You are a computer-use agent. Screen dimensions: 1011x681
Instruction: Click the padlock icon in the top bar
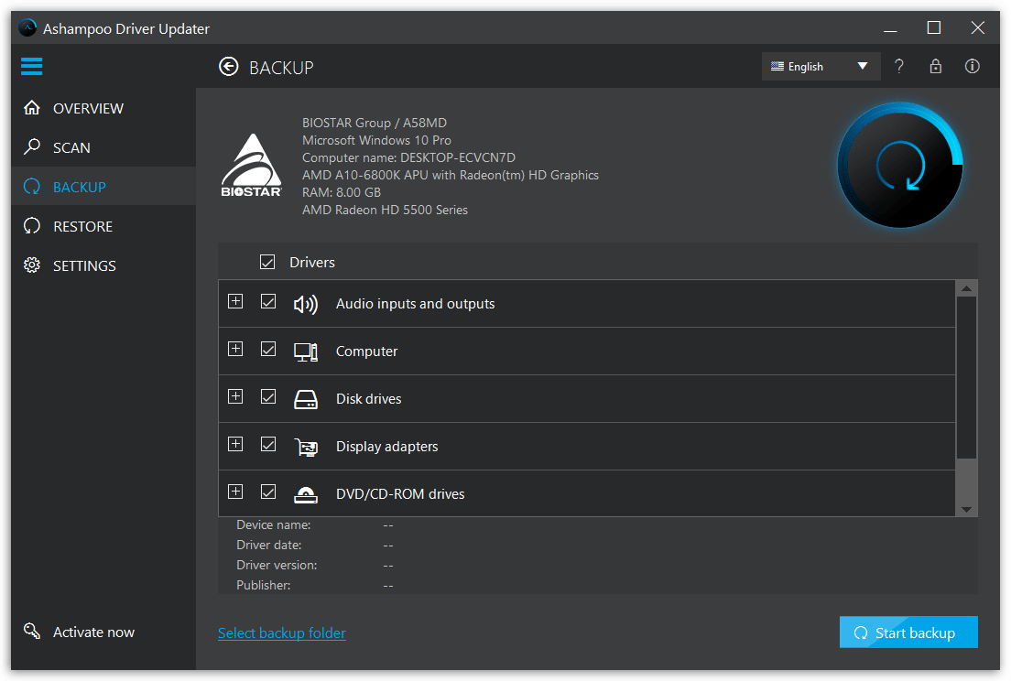(935, 66)
